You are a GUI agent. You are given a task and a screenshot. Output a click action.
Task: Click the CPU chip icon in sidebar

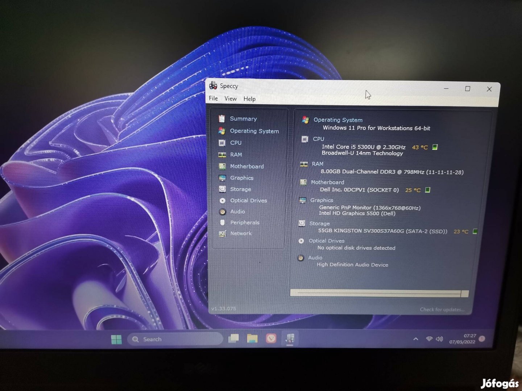(x=222, y=143)
